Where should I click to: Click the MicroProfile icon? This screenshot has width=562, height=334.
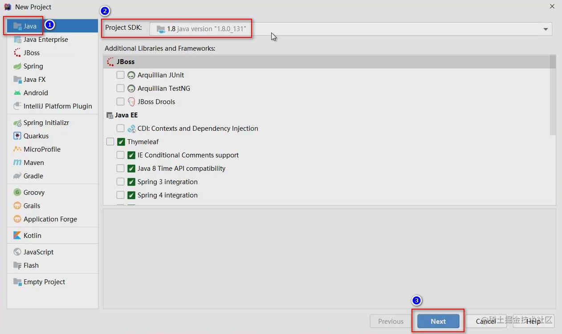click(17, 149)
